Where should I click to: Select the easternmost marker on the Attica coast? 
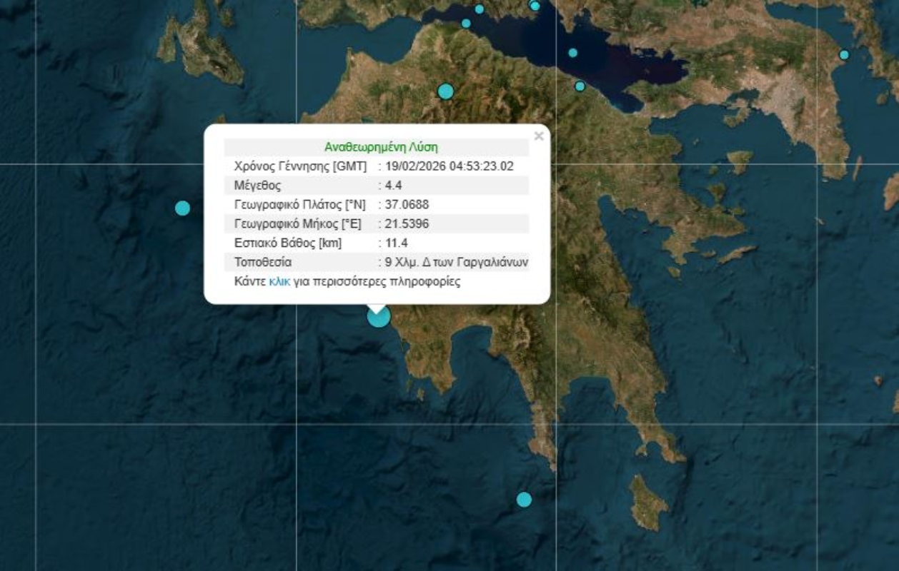(x=844, y=55)
